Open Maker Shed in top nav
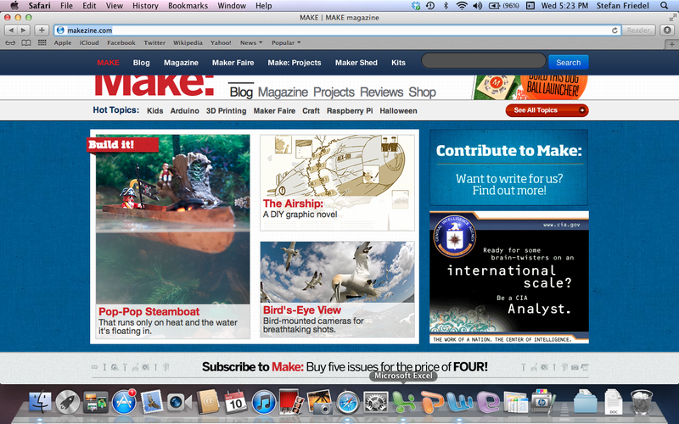This screenshot has height=424, width=679. point(356,63)
